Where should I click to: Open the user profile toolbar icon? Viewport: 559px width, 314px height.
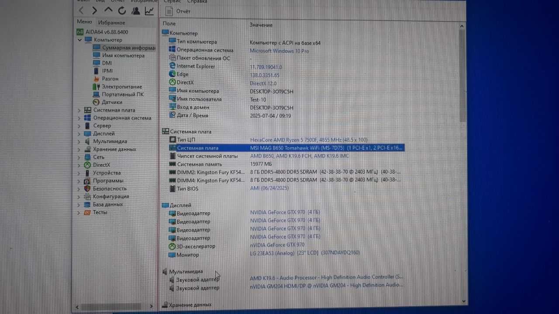(x=136, y=10)
